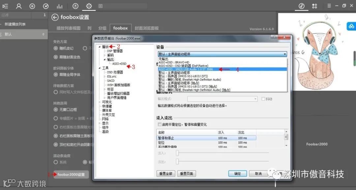
Task: Collapse the 工具 tree node
Action: tap(100, 68)
